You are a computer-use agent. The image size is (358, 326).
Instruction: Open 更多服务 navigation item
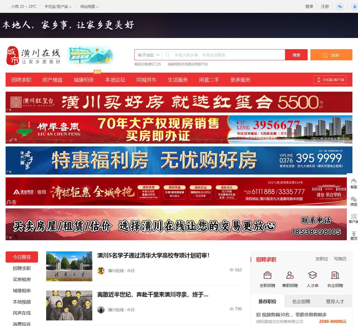[x=241, y=80]
